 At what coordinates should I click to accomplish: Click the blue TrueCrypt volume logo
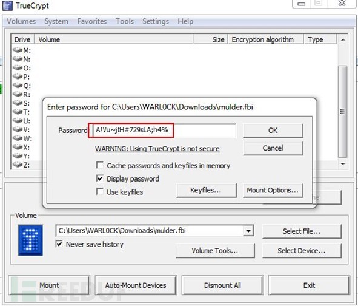30,240
